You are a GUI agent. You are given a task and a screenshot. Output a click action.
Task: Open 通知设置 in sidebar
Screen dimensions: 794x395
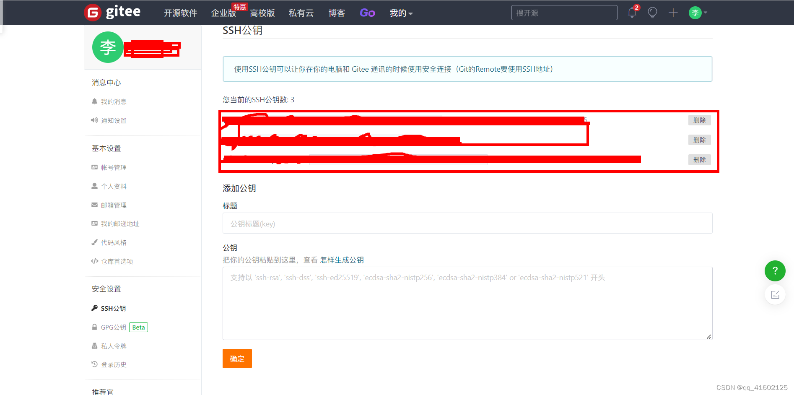click(114, 120)
